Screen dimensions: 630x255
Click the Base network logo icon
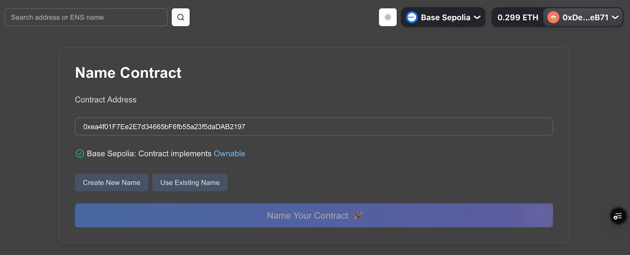pos(412,17)
